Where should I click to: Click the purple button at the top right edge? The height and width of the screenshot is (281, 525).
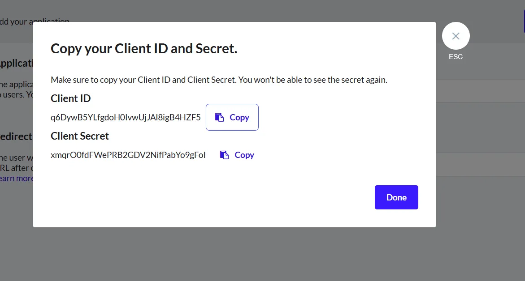(x=524, y=21)
